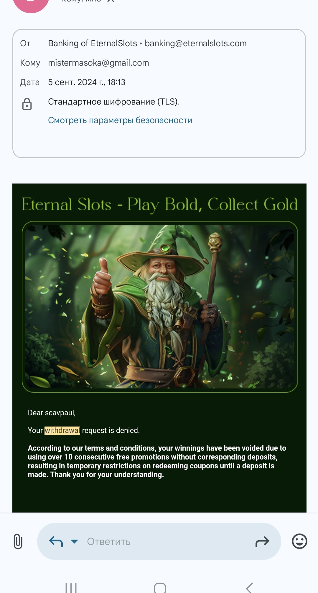Tap highlighted word withdrawal
This screenshot has width=318, height=593.
tap(62, 430)
